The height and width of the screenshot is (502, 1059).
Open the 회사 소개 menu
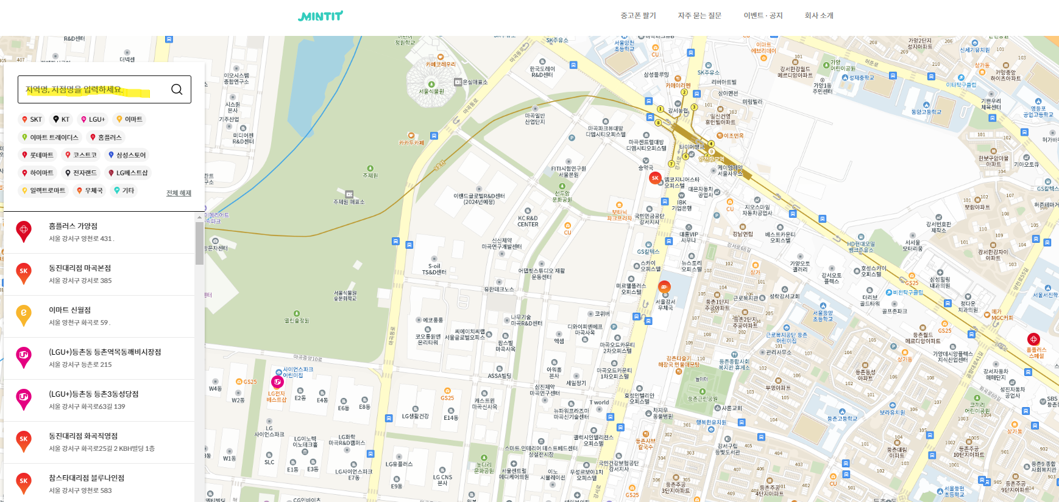(x=819, y=16)
